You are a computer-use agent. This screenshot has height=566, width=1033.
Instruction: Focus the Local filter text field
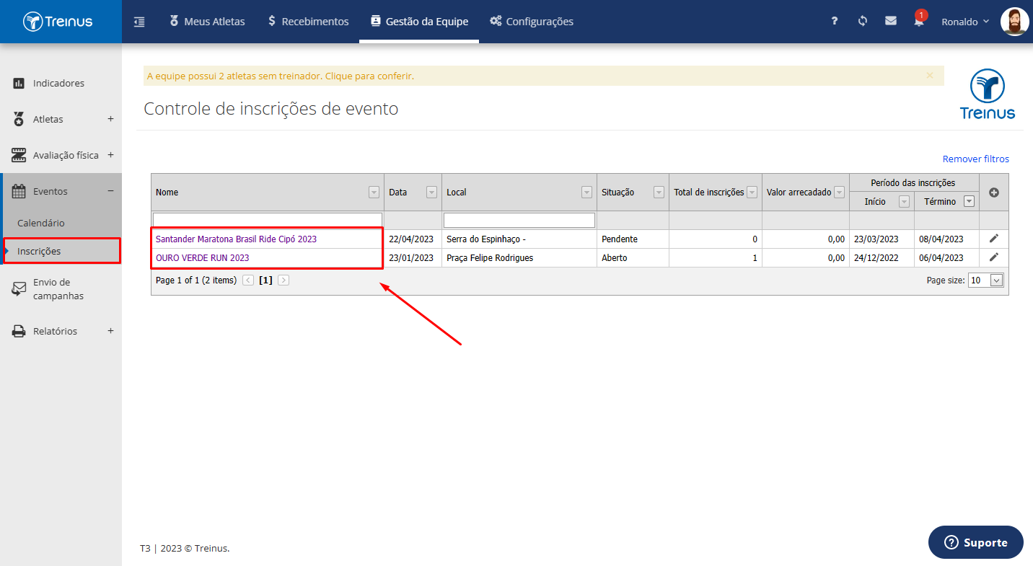[x=519, y=220]
